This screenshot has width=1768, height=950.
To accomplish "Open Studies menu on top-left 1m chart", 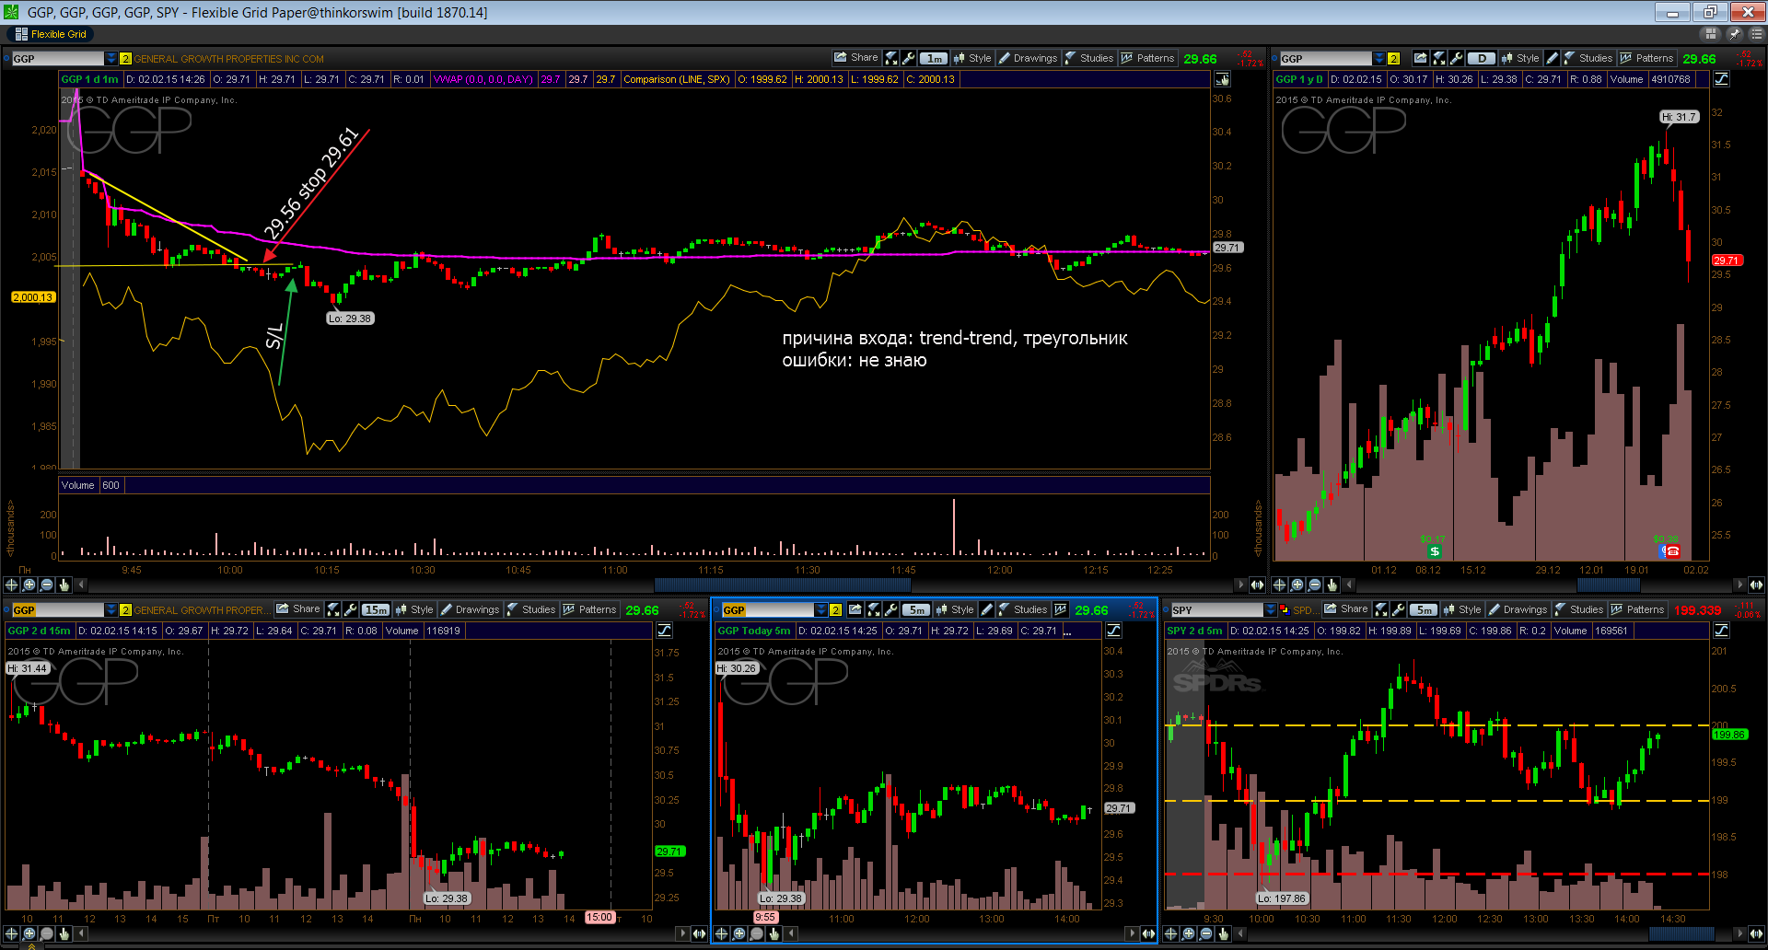I will tap(1089, 58).
